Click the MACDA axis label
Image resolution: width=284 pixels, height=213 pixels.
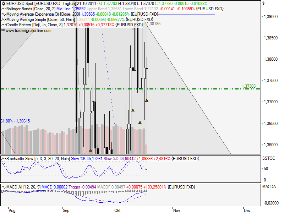[268, 186]
